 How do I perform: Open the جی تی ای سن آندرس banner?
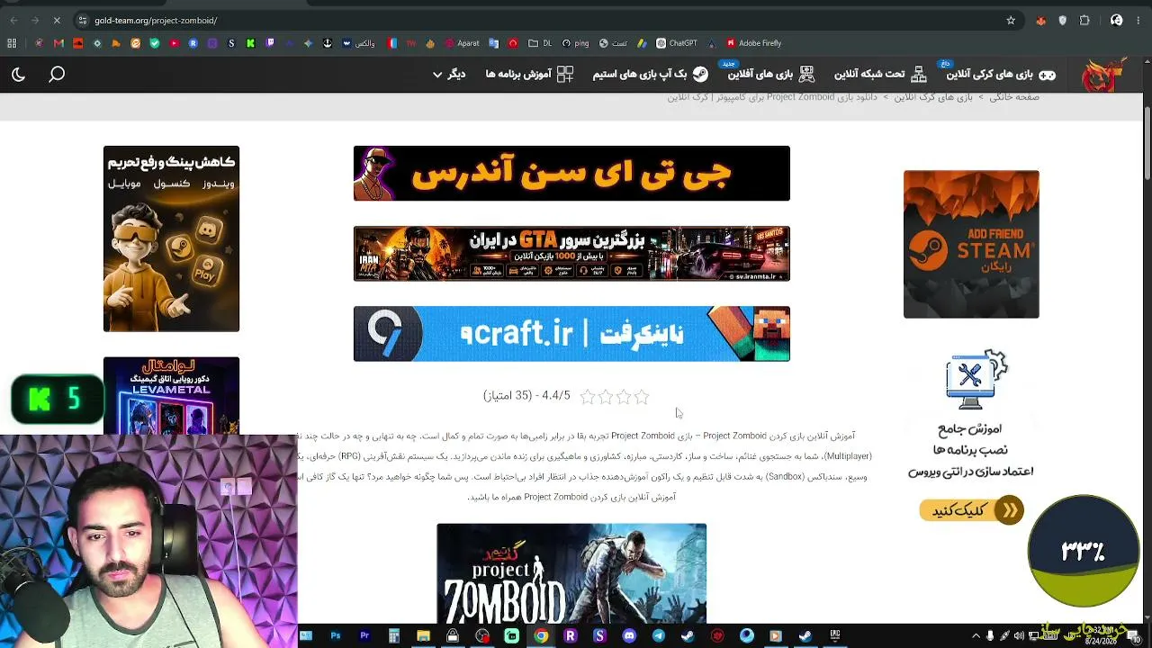[x=571, y=174]
